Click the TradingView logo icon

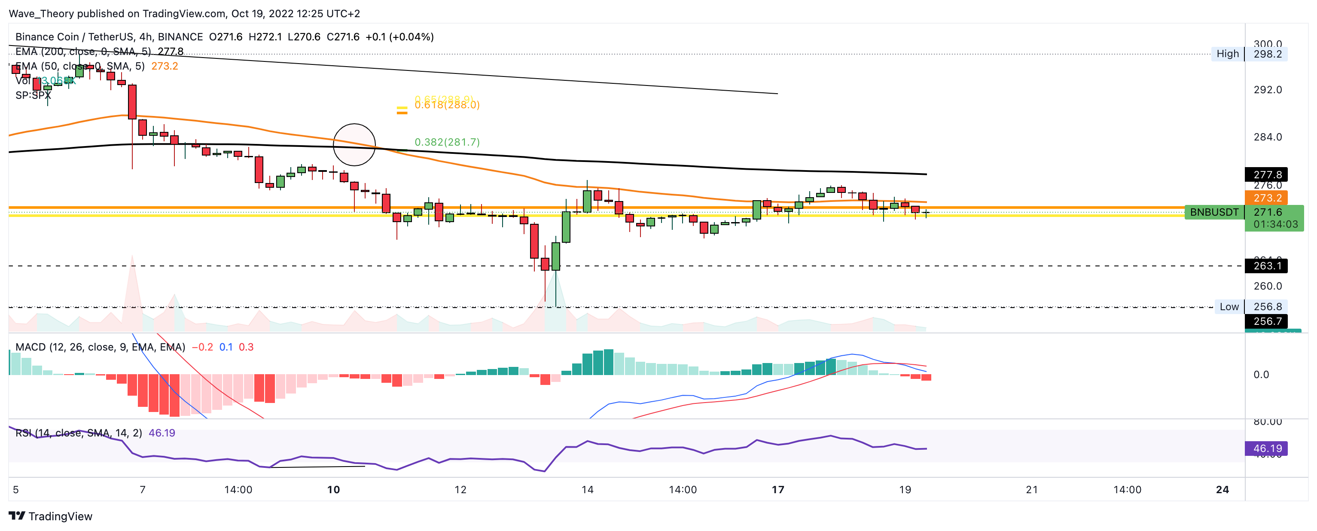tap(16, 516)
